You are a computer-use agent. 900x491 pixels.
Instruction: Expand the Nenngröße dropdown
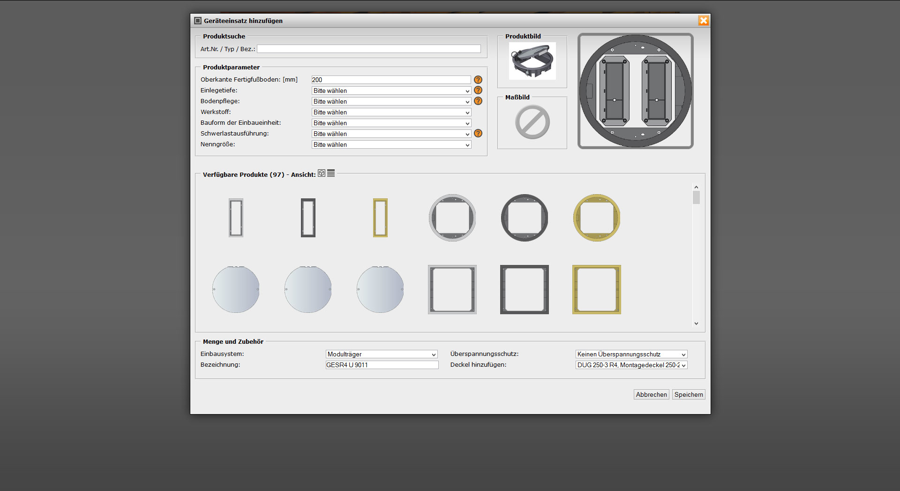click(391, 144)
